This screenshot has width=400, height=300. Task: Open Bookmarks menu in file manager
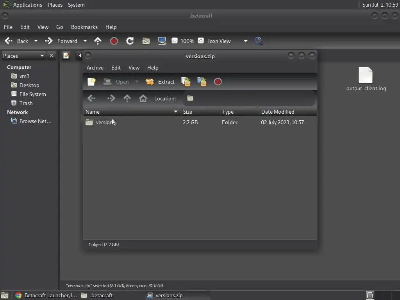click(x=84, y=27)
